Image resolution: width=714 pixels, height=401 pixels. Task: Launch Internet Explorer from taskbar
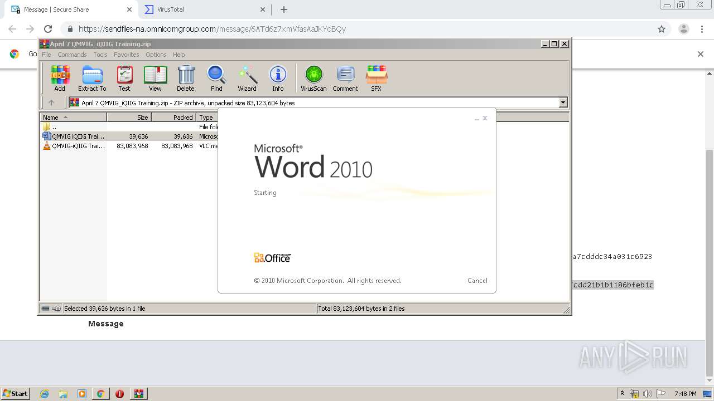click(x=45, y=394)
